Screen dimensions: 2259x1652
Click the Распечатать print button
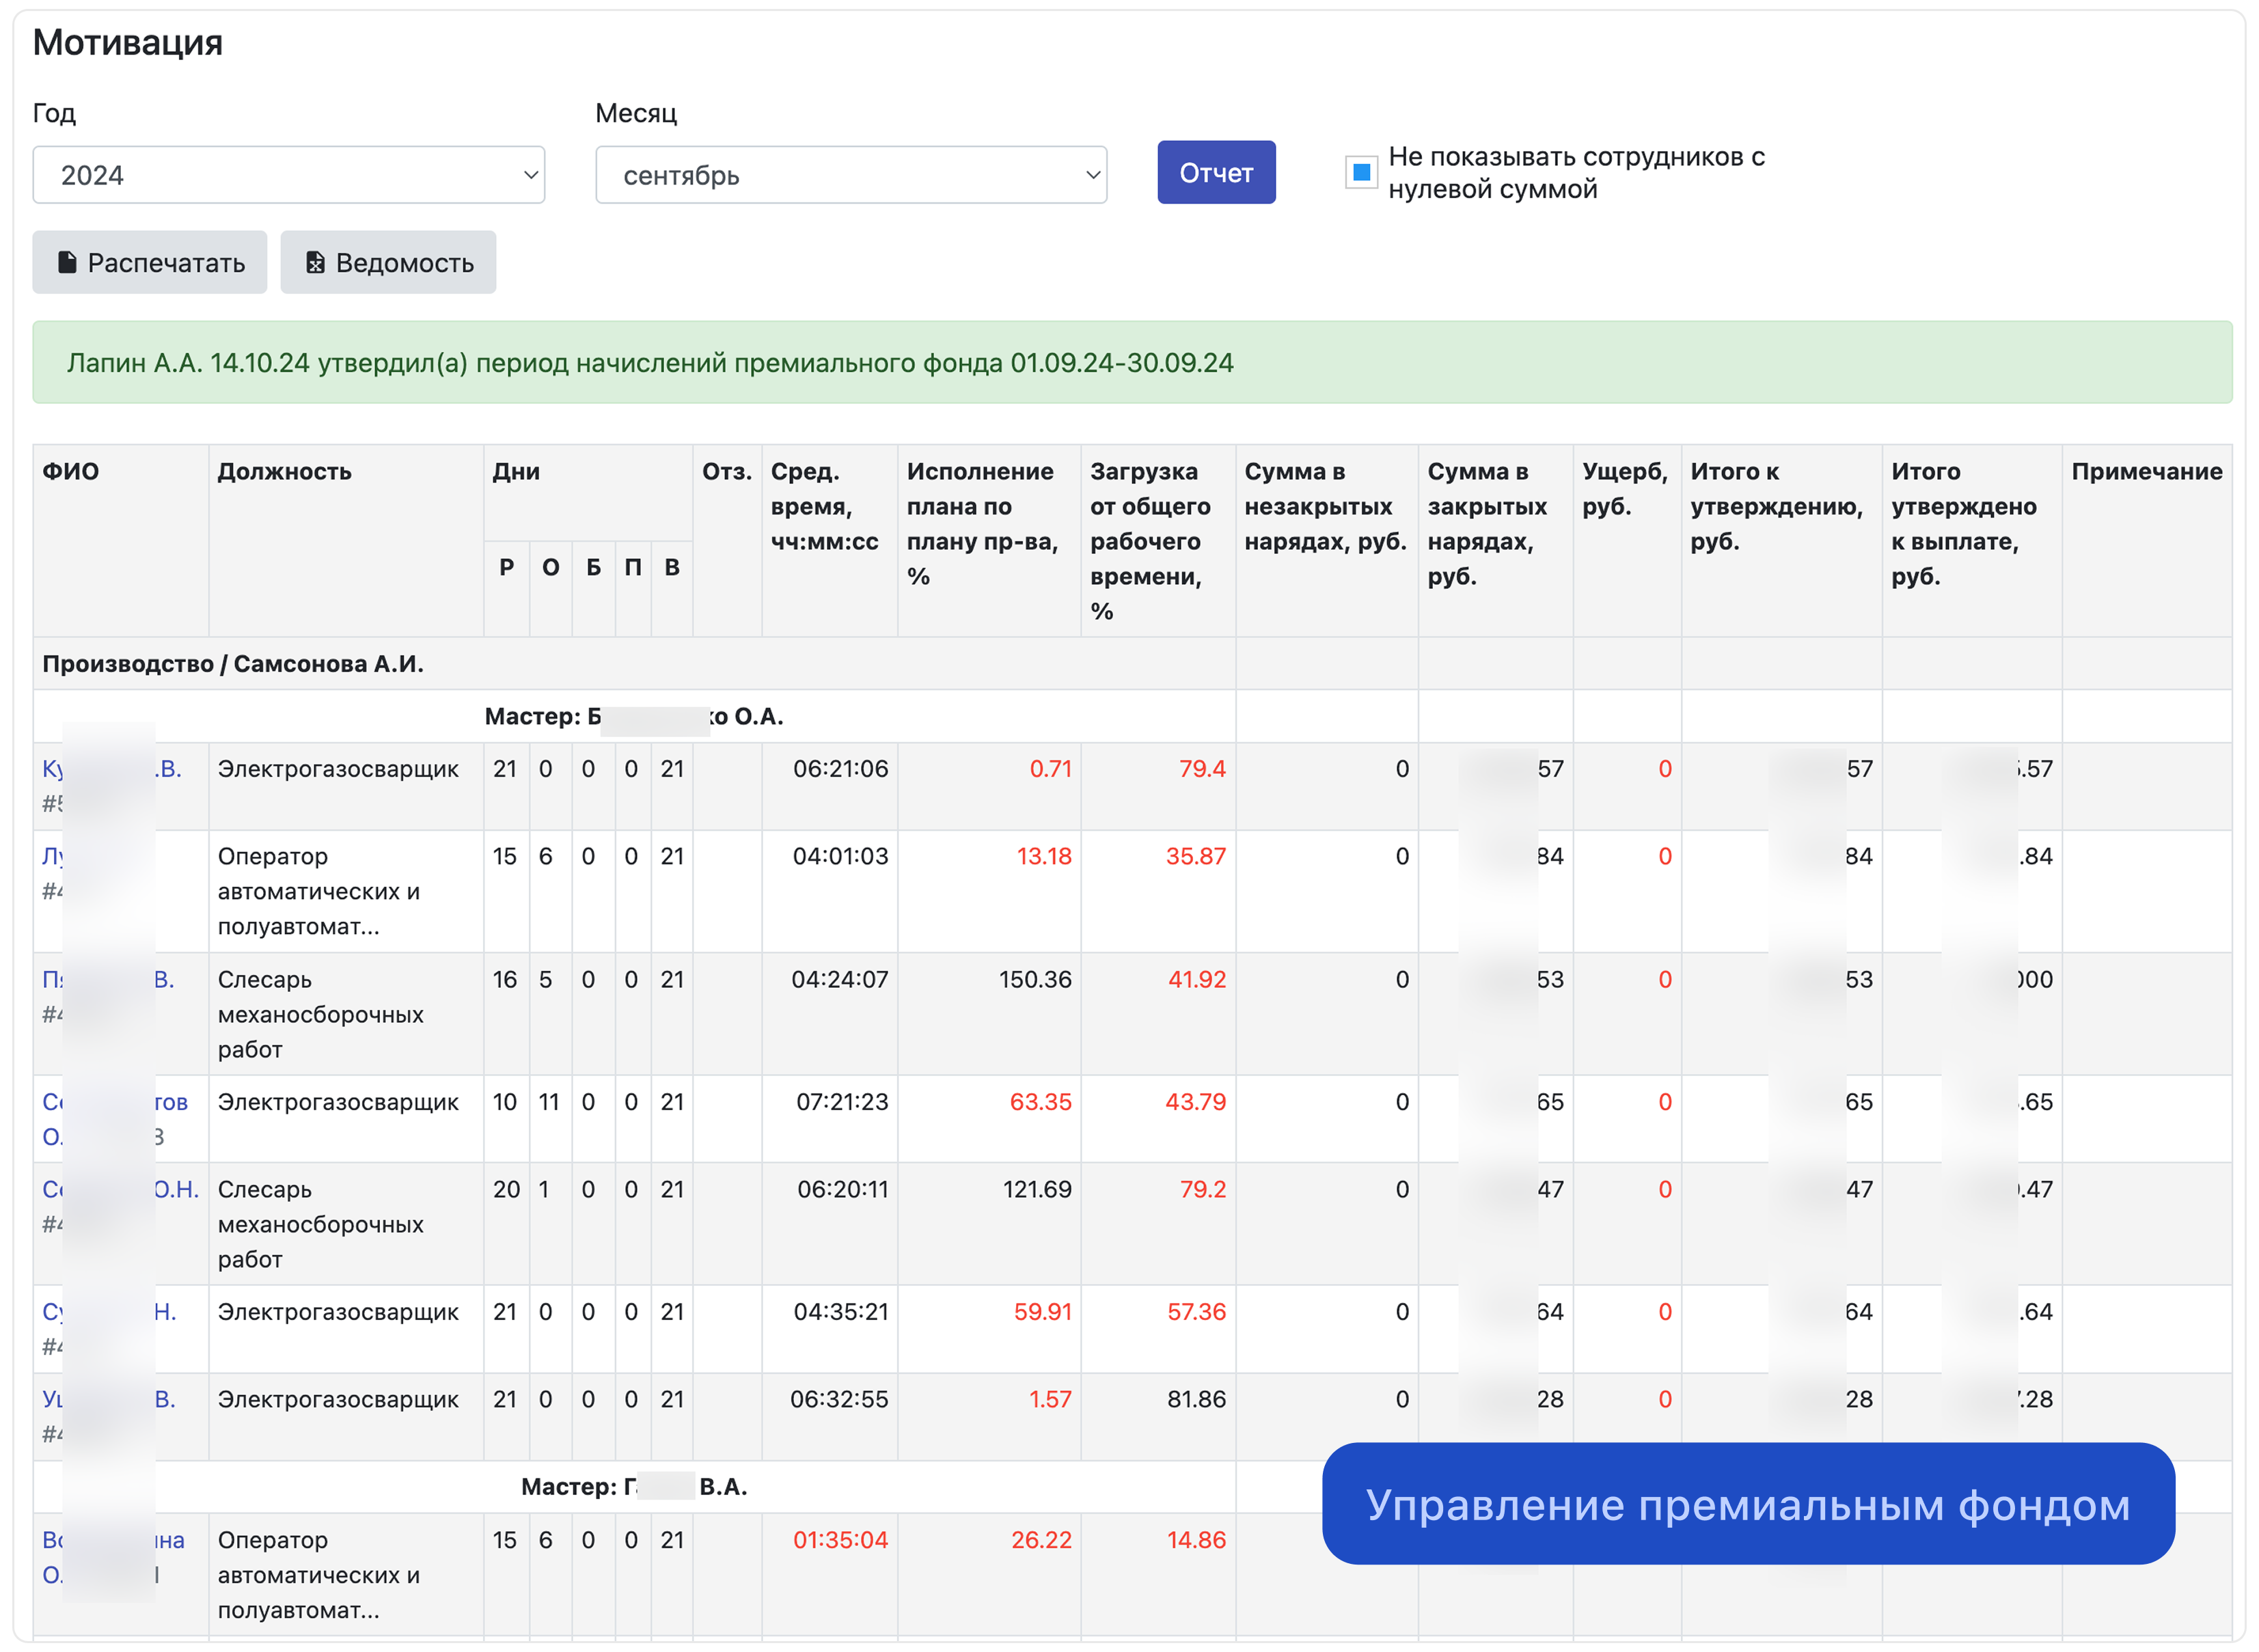click(150, 263)
